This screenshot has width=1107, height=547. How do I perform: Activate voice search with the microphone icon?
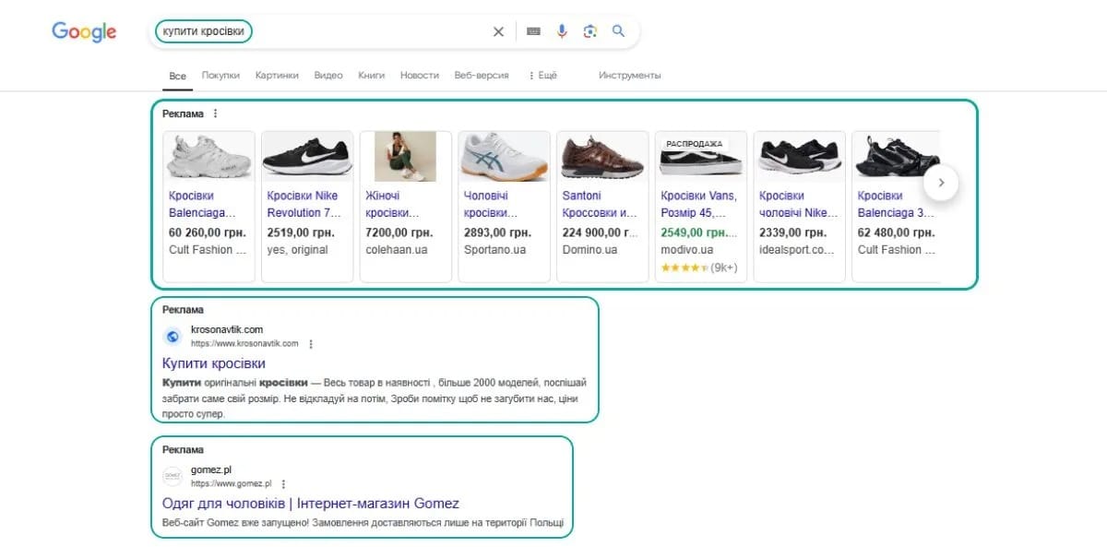(x=562, y=30)
